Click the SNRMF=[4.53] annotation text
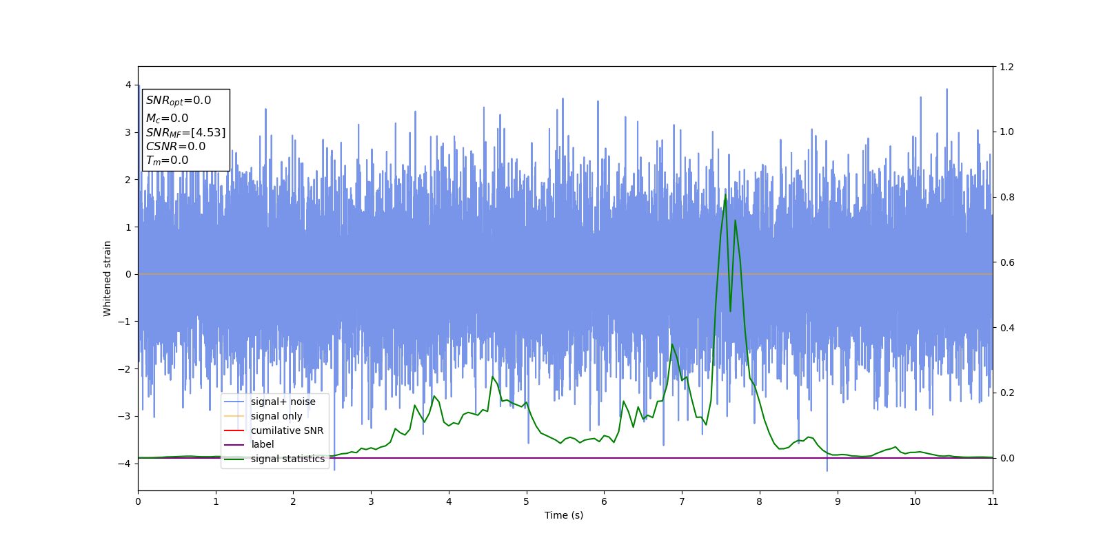 point(185,133)
